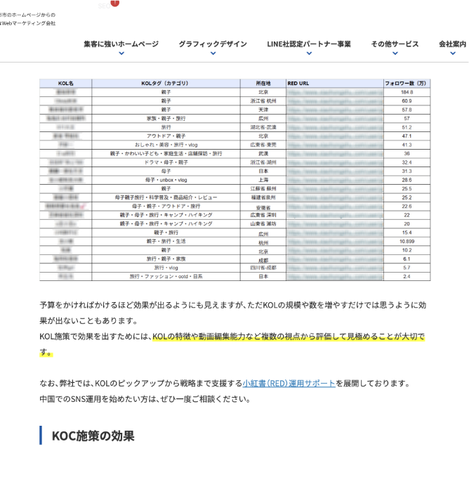Click the follower value 51.2
Viewport: 469px width, 489px height.
407,127
